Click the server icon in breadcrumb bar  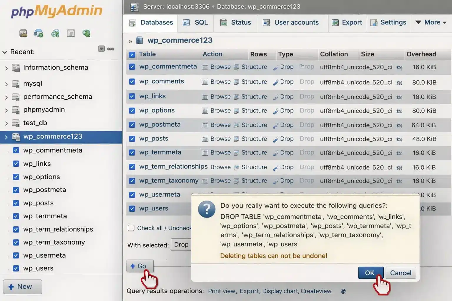(134, 7)
